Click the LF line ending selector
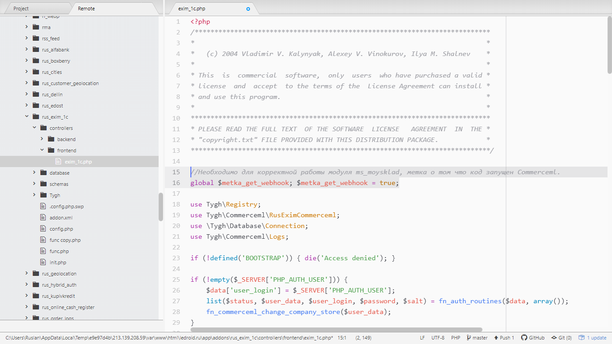Viewport: 612px width, 344px height. (422, 338)
